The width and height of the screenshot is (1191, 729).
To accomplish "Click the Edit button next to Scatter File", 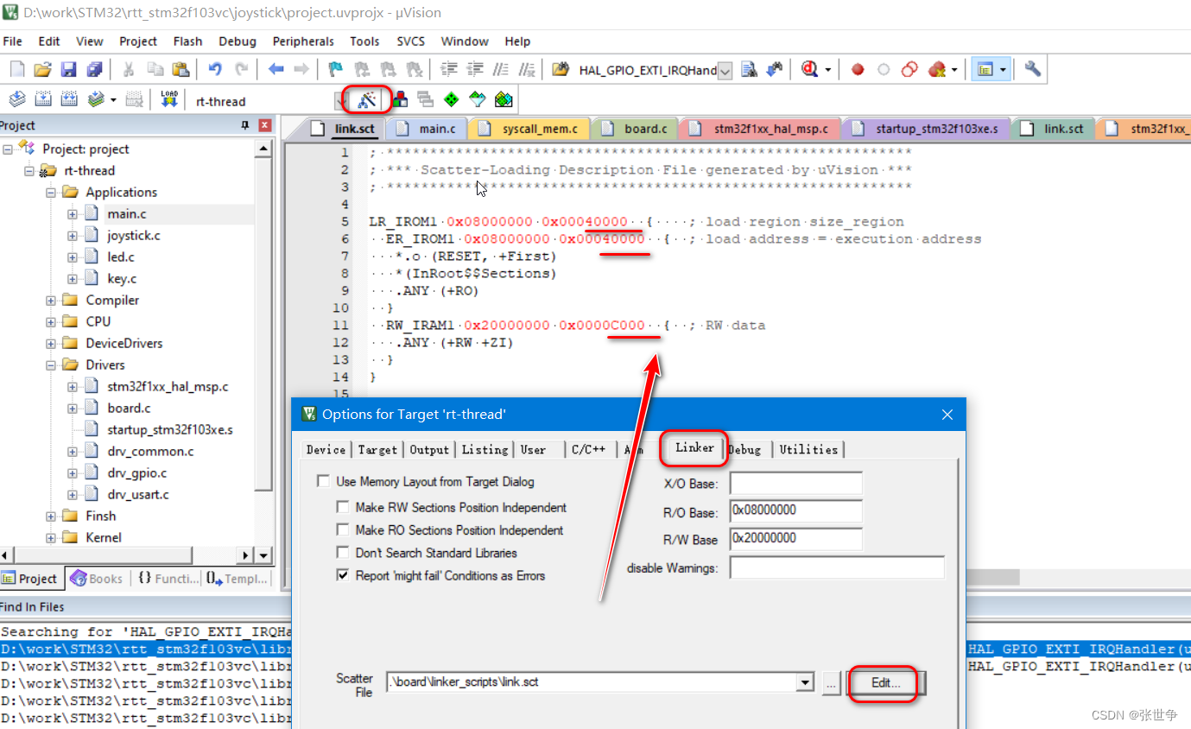I will [884, 682].
